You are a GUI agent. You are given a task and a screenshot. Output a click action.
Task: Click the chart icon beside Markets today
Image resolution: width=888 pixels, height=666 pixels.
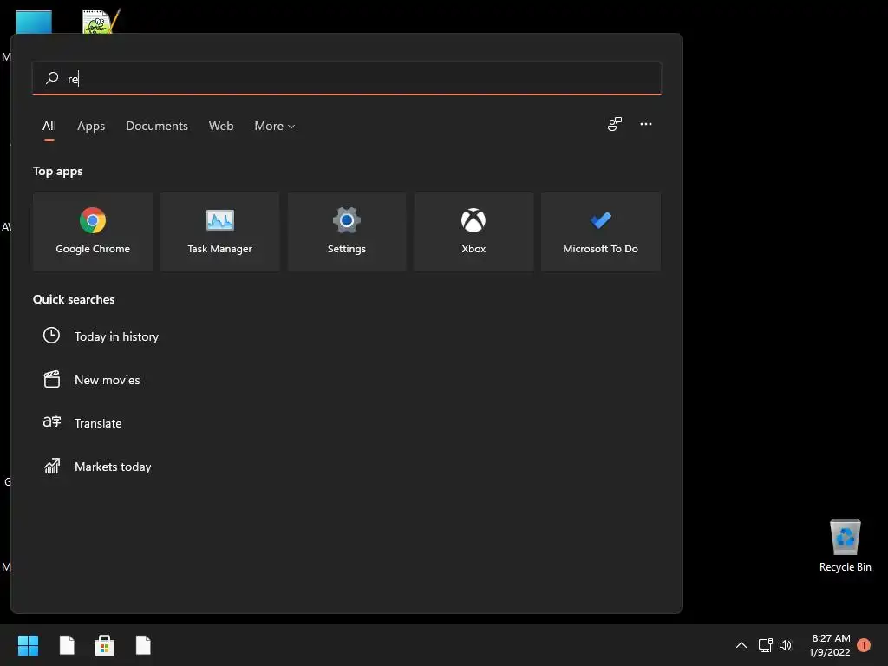click(51, 466)
